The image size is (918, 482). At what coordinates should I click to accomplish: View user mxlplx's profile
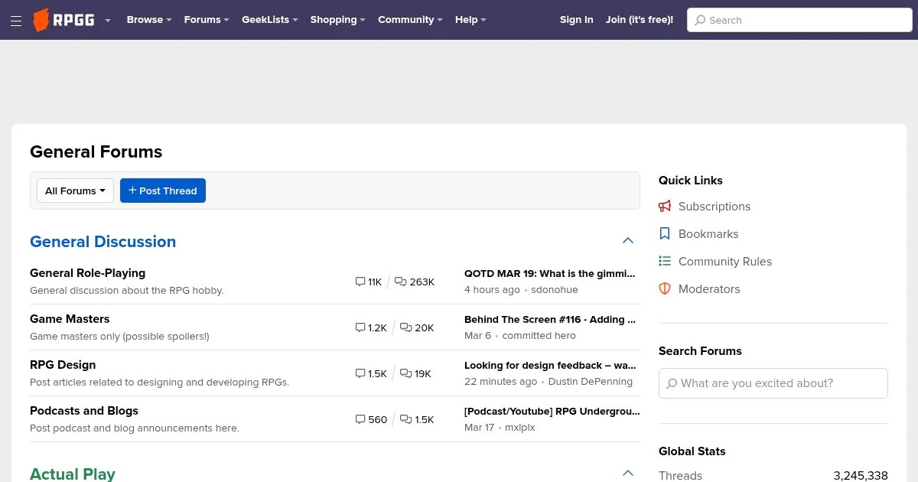[520, 428]
